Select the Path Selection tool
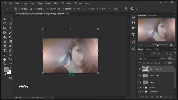This screenshot has width=178, height=100. point(4,55)
